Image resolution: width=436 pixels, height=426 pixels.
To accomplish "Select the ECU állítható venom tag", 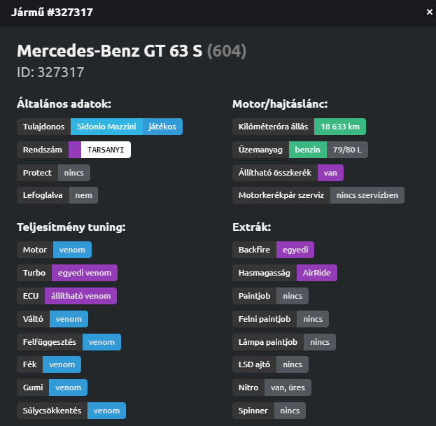I will coord(80,296).
